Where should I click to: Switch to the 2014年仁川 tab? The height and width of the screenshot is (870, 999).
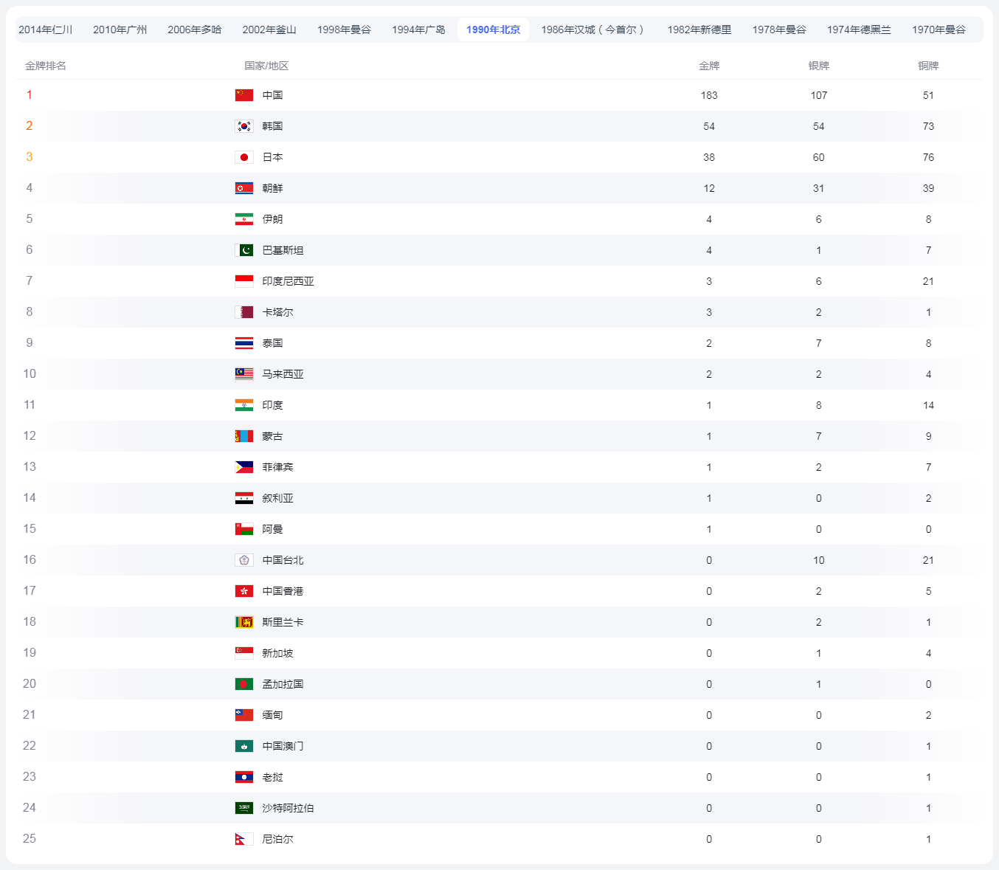pos(46,30)
